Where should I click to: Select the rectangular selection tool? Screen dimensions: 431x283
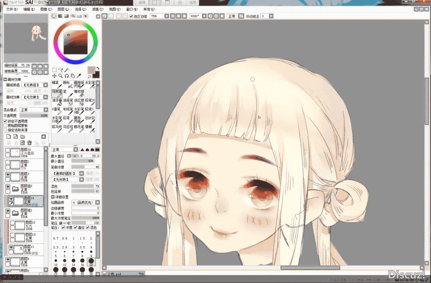click(x=54, y=70)
